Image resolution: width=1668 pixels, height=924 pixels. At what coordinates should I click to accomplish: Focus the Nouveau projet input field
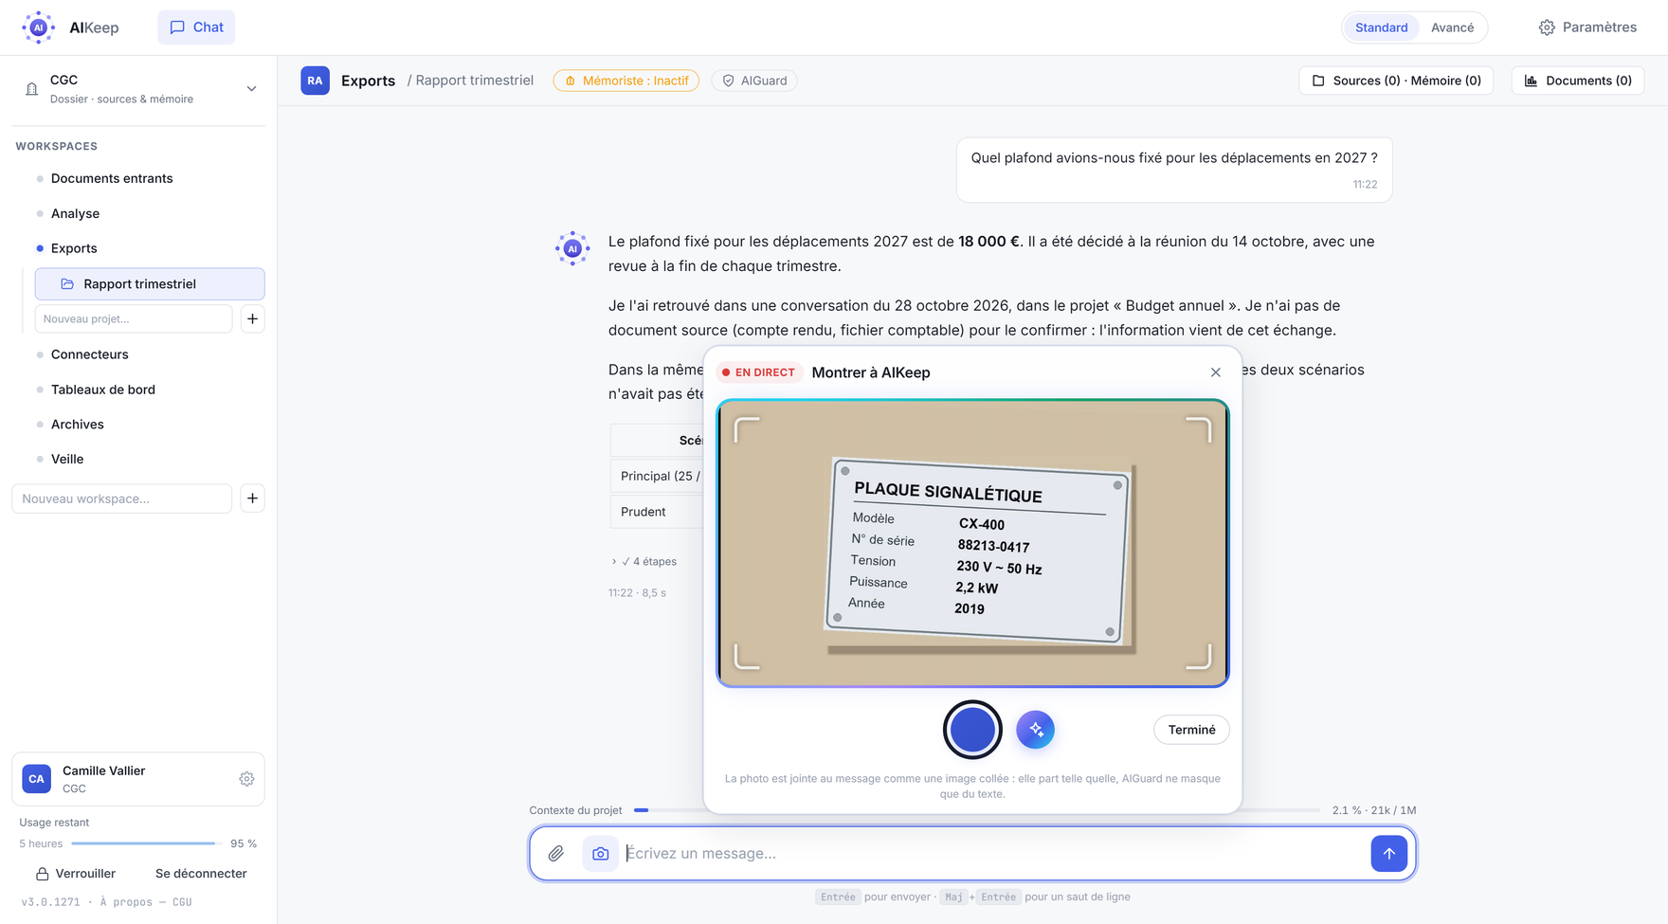(134, 319)
